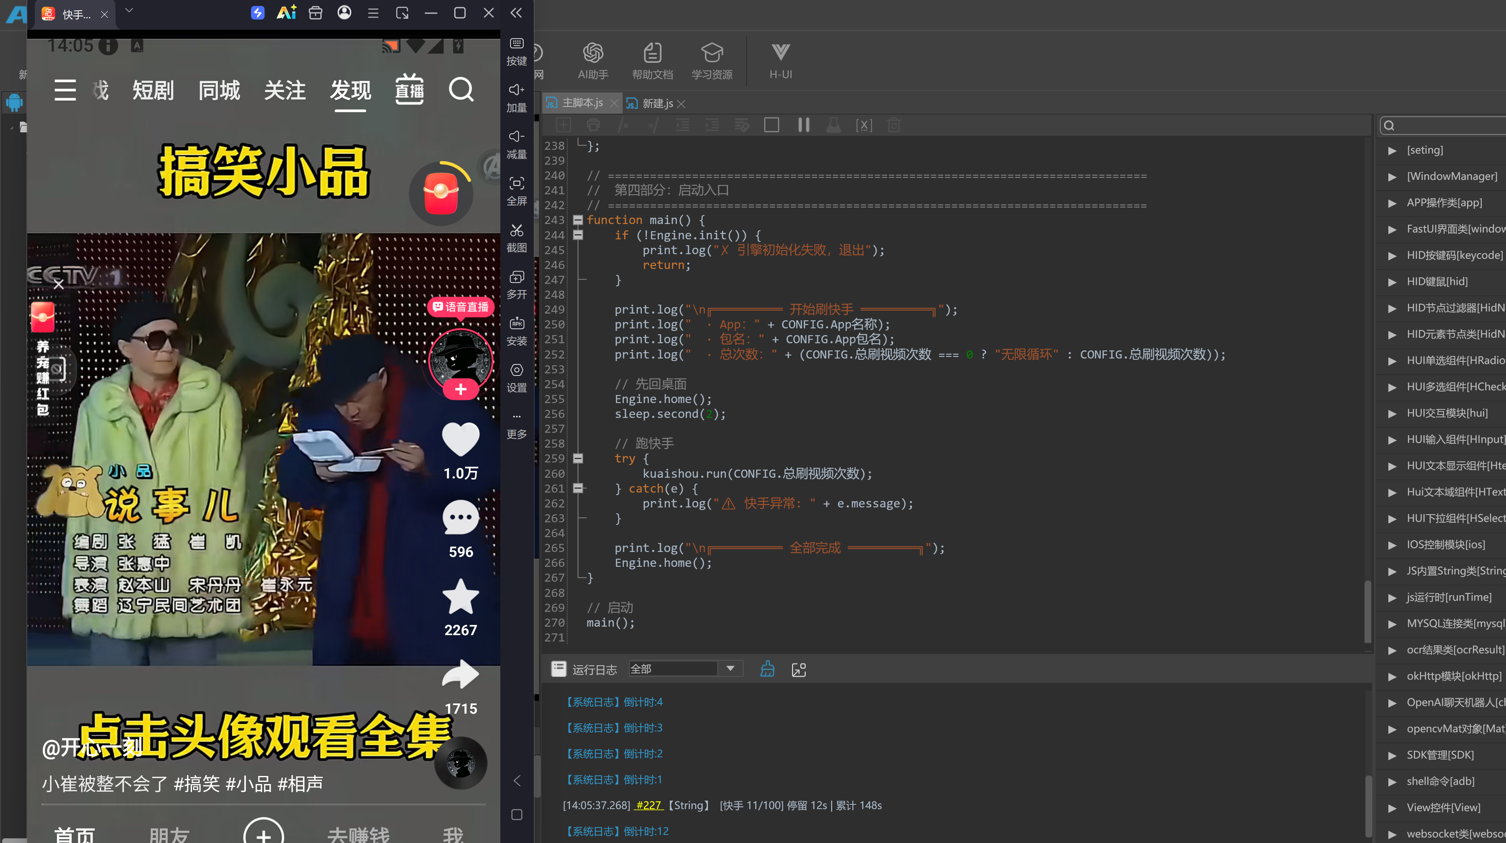Select the 短剧 tab in Kuaishou
The width and height of the screenshot is (1506, 843).
pyautogui.click(x=153, y=90)
